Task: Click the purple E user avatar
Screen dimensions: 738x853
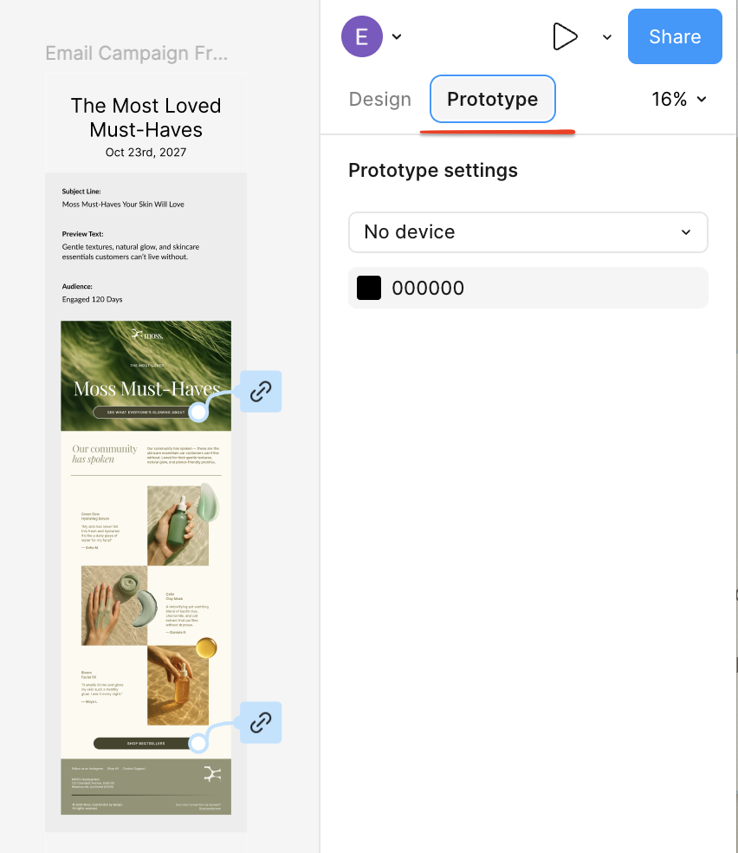Action: click(362, 36)
